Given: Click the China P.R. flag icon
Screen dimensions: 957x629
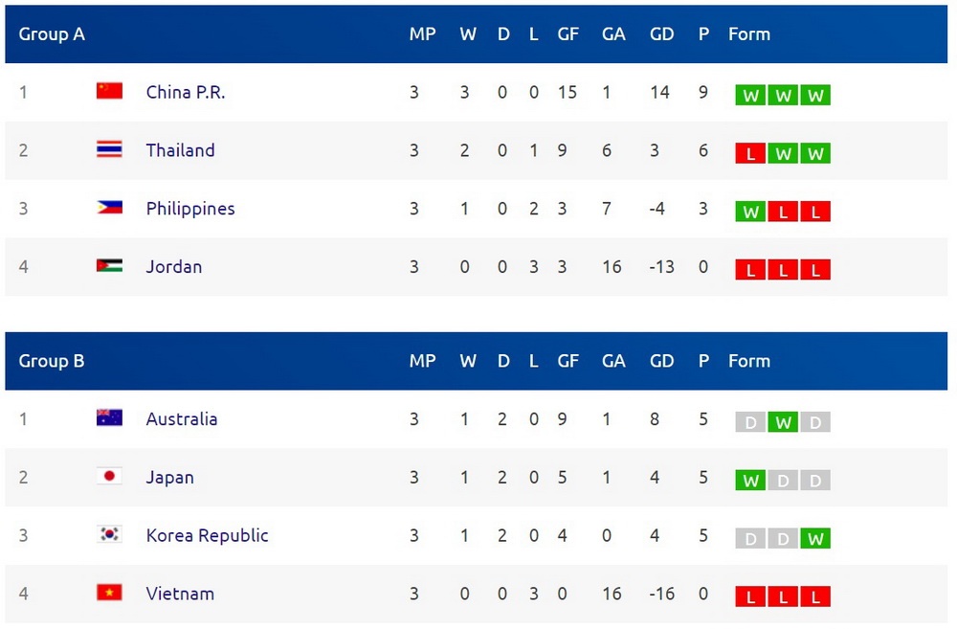Looking at the screenshot, I should [x=109, y=91].
